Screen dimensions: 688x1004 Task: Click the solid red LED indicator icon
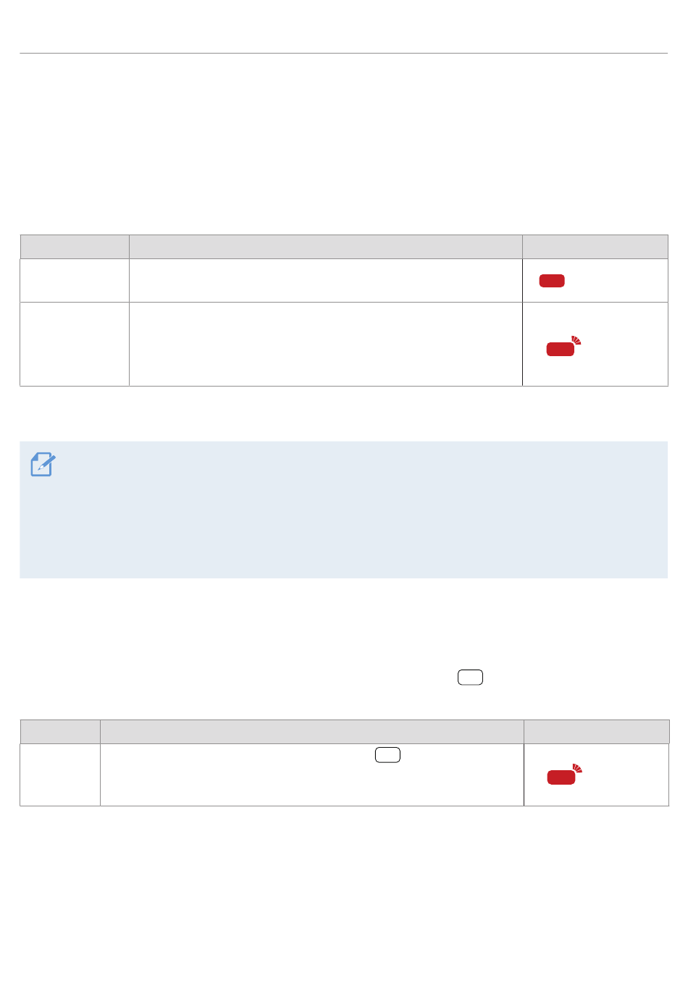pyautogui.click(x=552, y=281)
